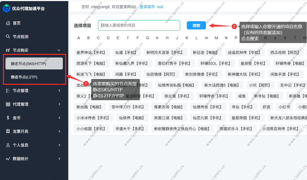Open 首页 in the sidebar
This screenshot has height=180, width=307.
tap(17, 23)
